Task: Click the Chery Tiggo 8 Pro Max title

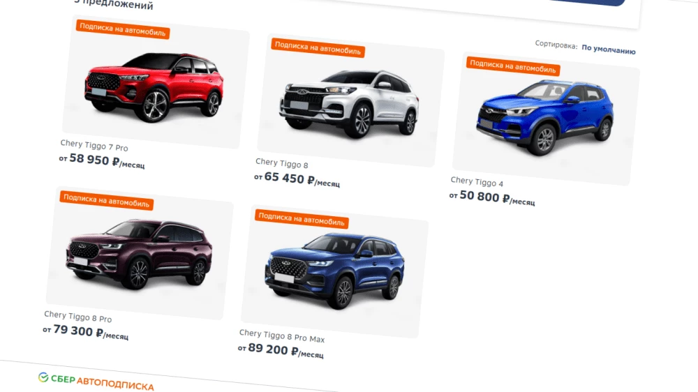Action: pos(282,336)
